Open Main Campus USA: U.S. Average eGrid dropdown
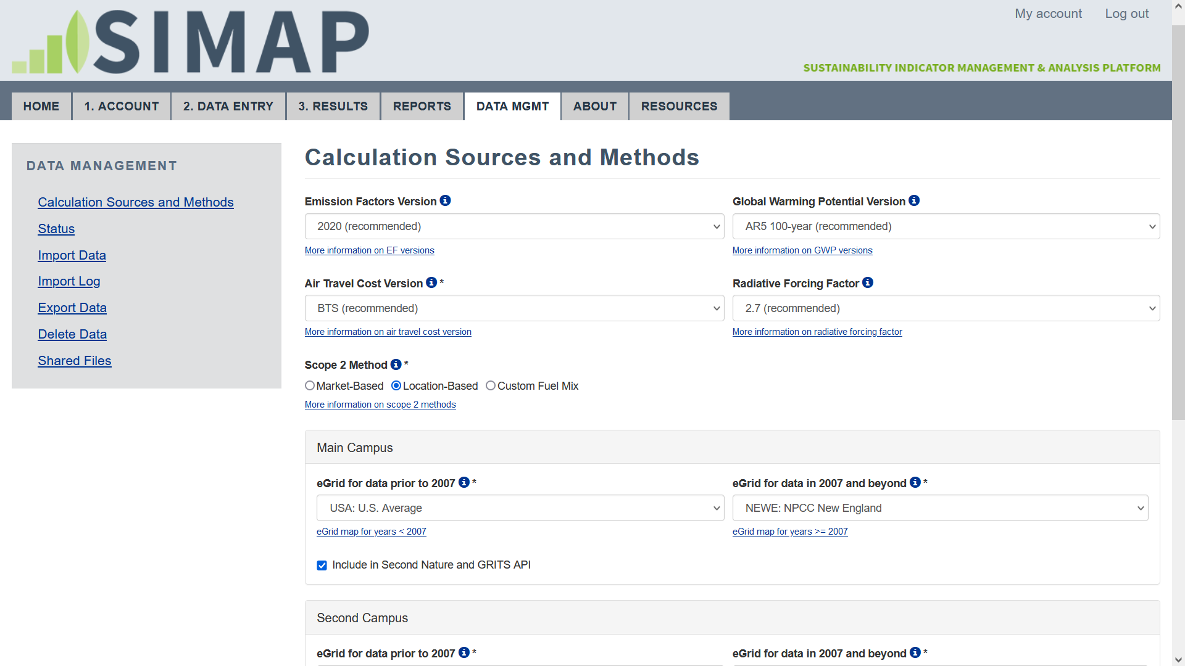This screenshot has height=666, width=1185. pos(520,508)
